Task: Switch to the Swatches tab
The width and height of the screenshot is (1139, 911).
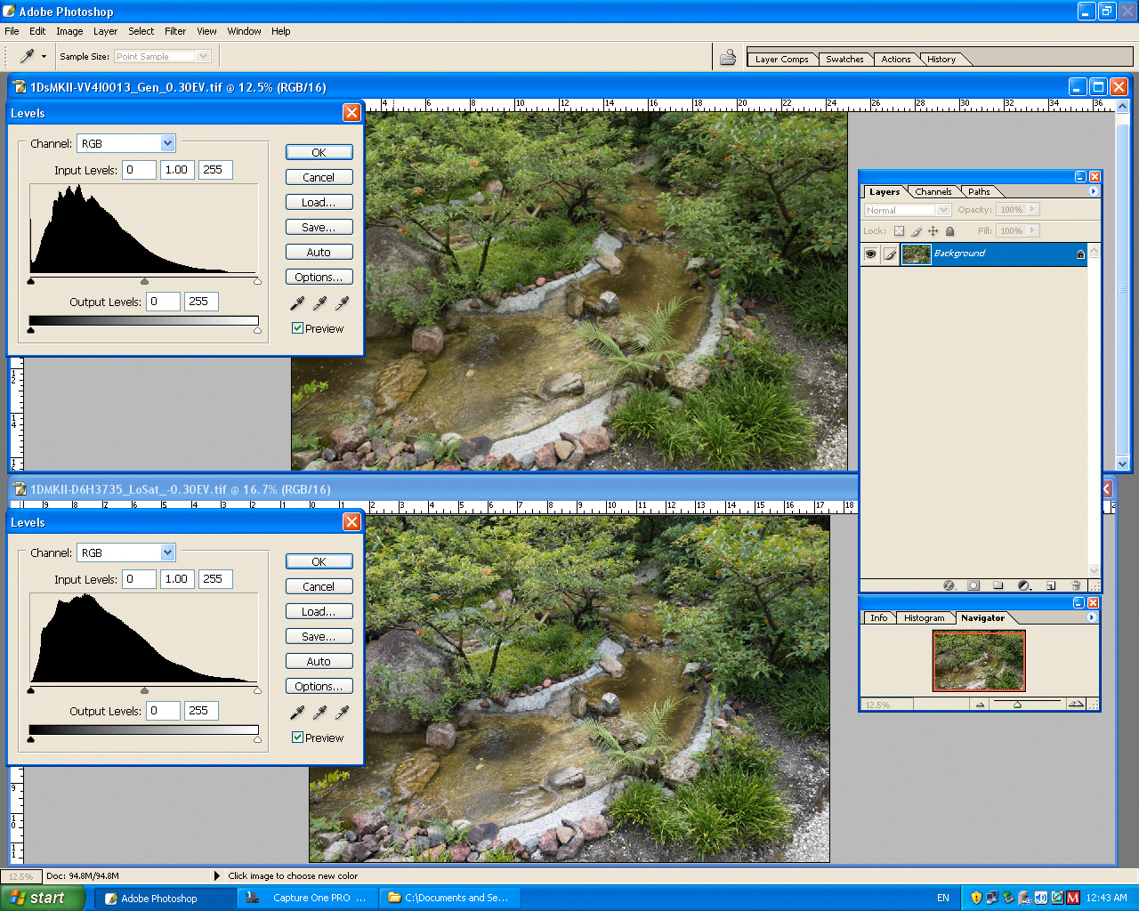Action: [844, 60]
